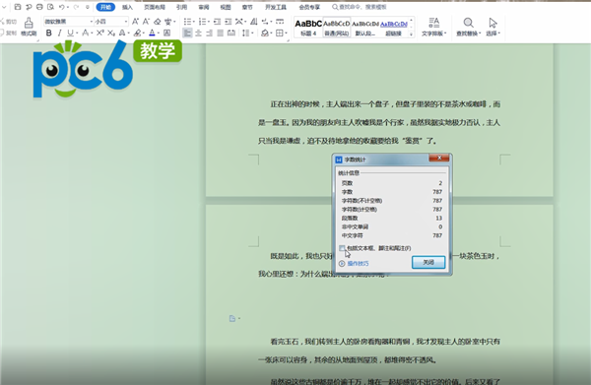Increase paragraph indent
The image size is (591, 385).
coord(229,22)
